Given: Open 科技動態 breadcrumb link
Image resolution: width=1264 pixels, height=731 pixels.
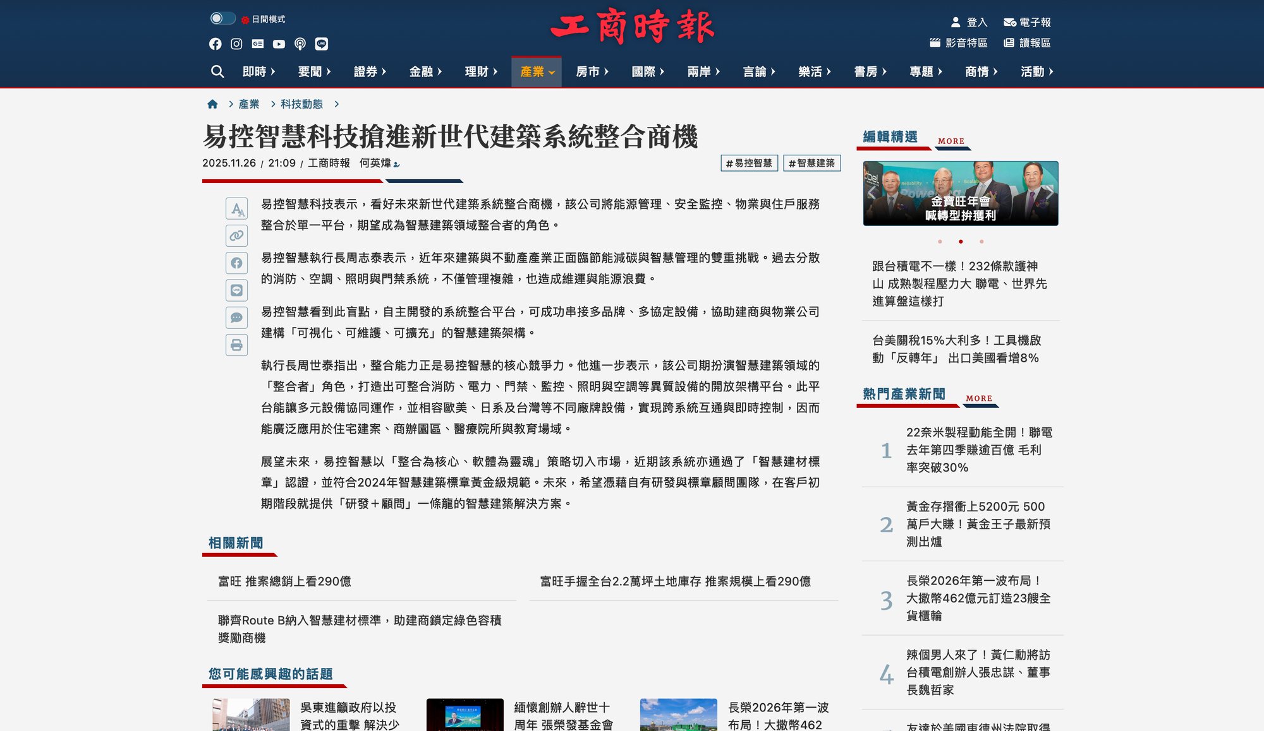Looking at the screenshot, I should click(301, 104).
